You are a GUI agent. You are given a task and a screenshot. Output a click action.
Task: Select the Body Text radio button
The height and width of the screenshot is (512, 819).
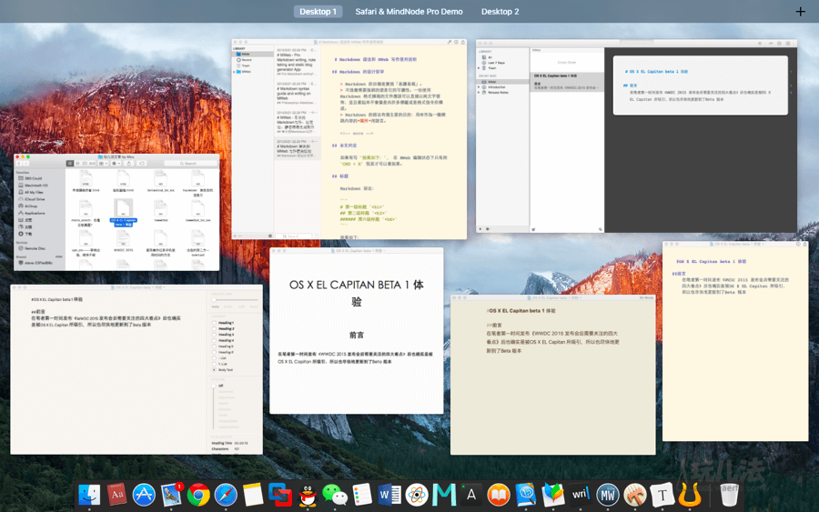point(214,369)
